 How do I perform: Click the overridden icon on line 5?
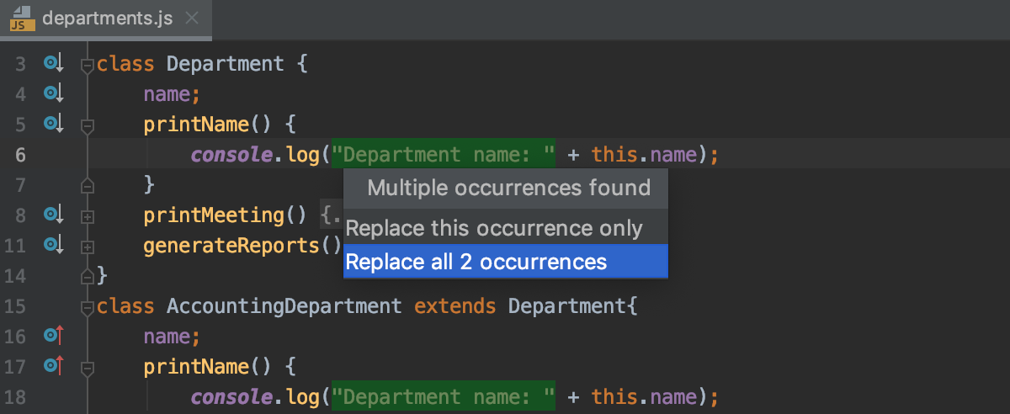tap(54, 124)
